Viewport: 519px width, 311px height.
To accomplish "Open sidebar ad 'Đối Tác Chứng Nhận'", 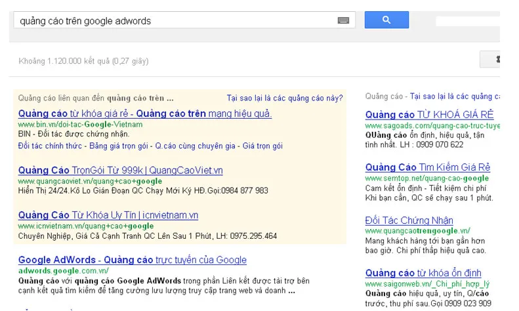I will [409, 220].
